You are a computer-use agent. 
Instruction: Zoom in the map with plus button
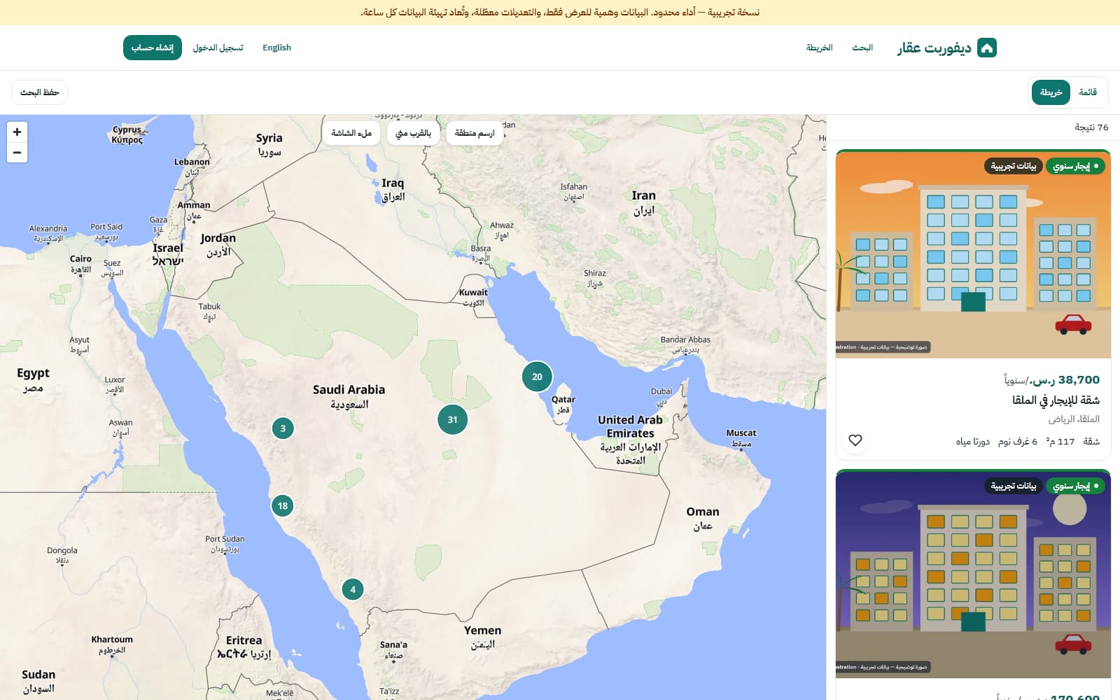pyautogui.click(x=17, y=132)
